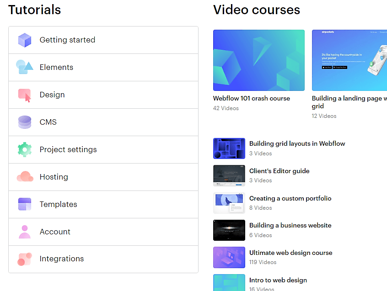Click the 8 Videos count text
The width and height of the screenshot is (387, 291).
(x=261, y=208)
